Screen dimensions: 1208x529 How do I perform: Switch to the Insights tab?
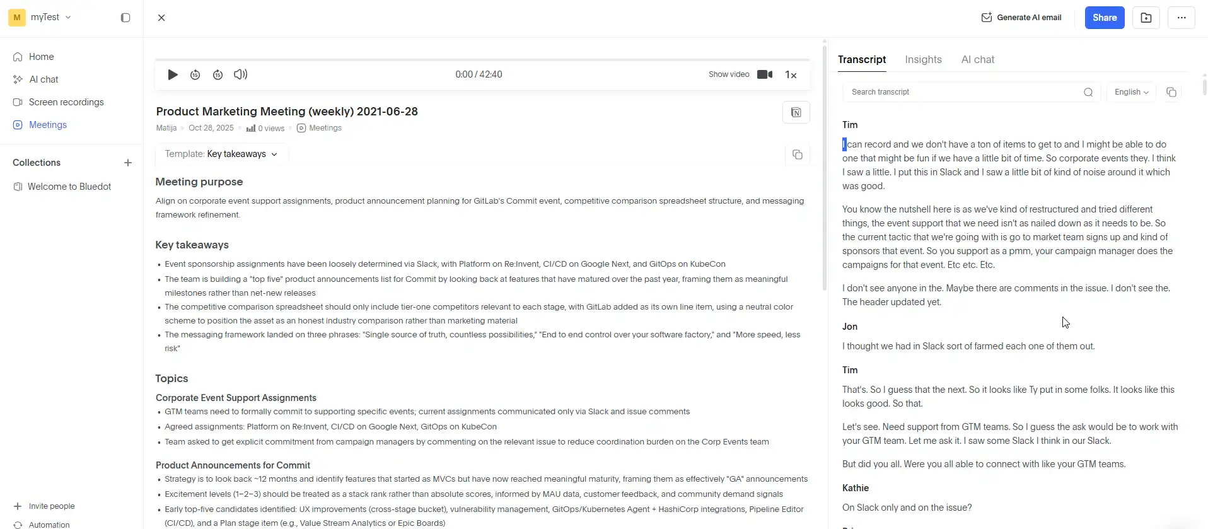923,59
